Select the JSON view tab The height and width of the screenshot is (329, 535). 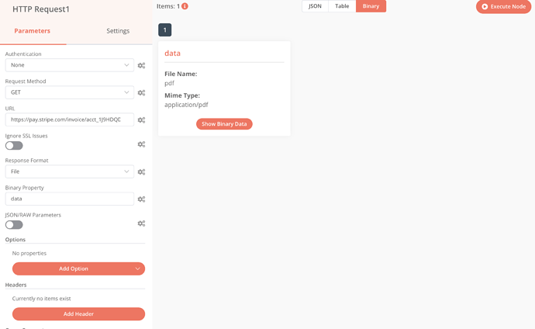pyautogui.click(x=315, y=6)
